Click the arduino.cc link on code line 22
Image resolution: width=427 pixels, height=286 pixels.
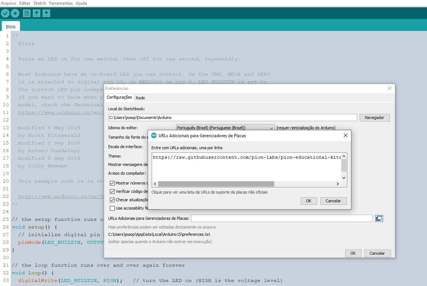[x=61, y=196]
